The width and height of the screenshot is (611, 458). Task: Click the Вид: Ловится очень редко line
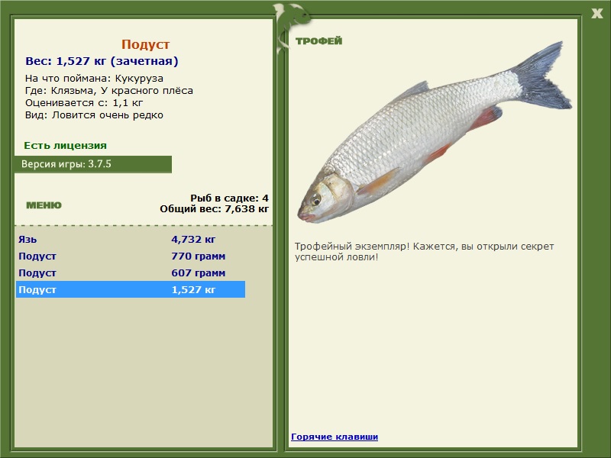[x=94, y=115]
